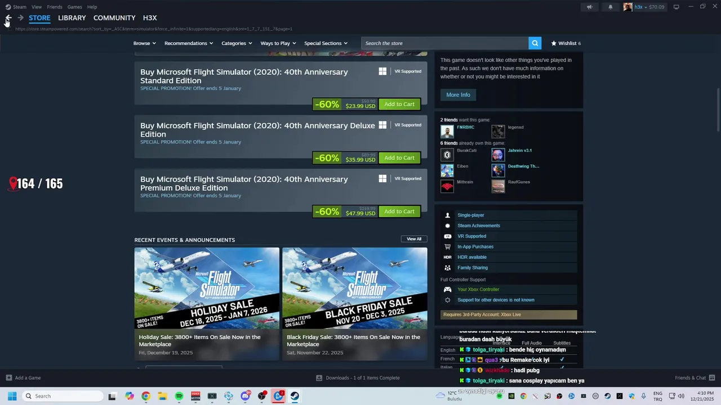The width and height of the screenshot is (721, 405).
Task: Expand the Special Sections dropdown
Action: pos(326,43)
